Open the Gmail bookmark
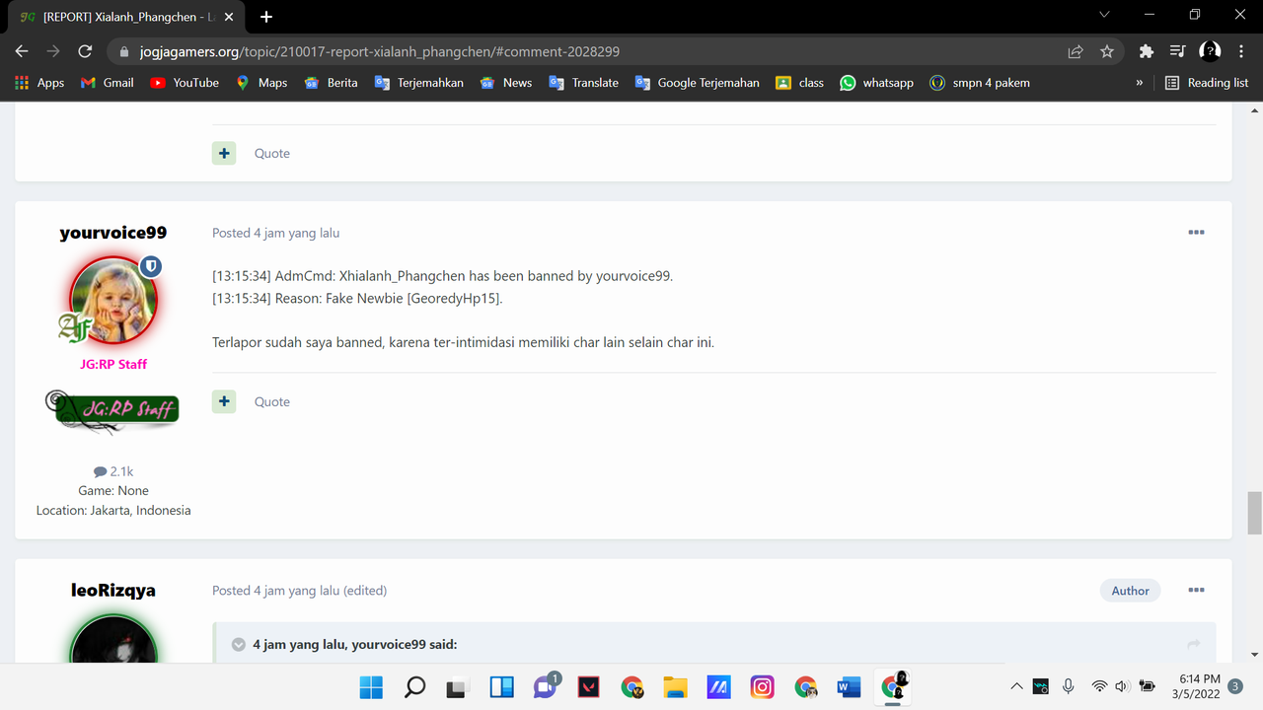Screen dimensions: 1263x710 click(x=107, y=83)
